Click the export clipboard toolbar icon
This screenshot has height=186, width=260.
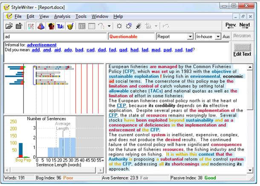tap(19, 26)
